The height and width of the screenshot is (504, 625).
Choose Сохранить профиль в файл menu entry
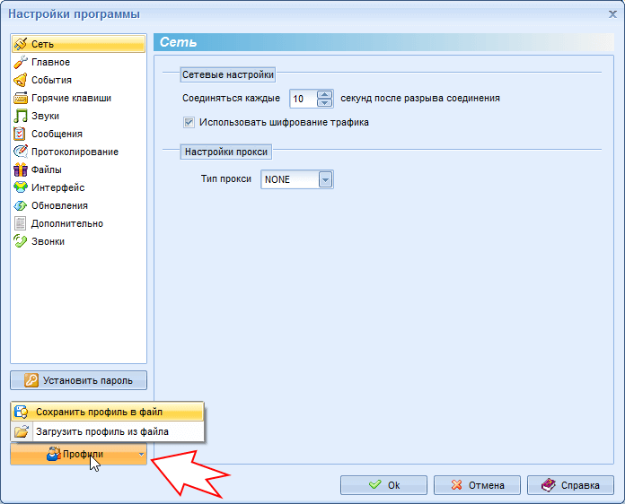pos(107,412)
